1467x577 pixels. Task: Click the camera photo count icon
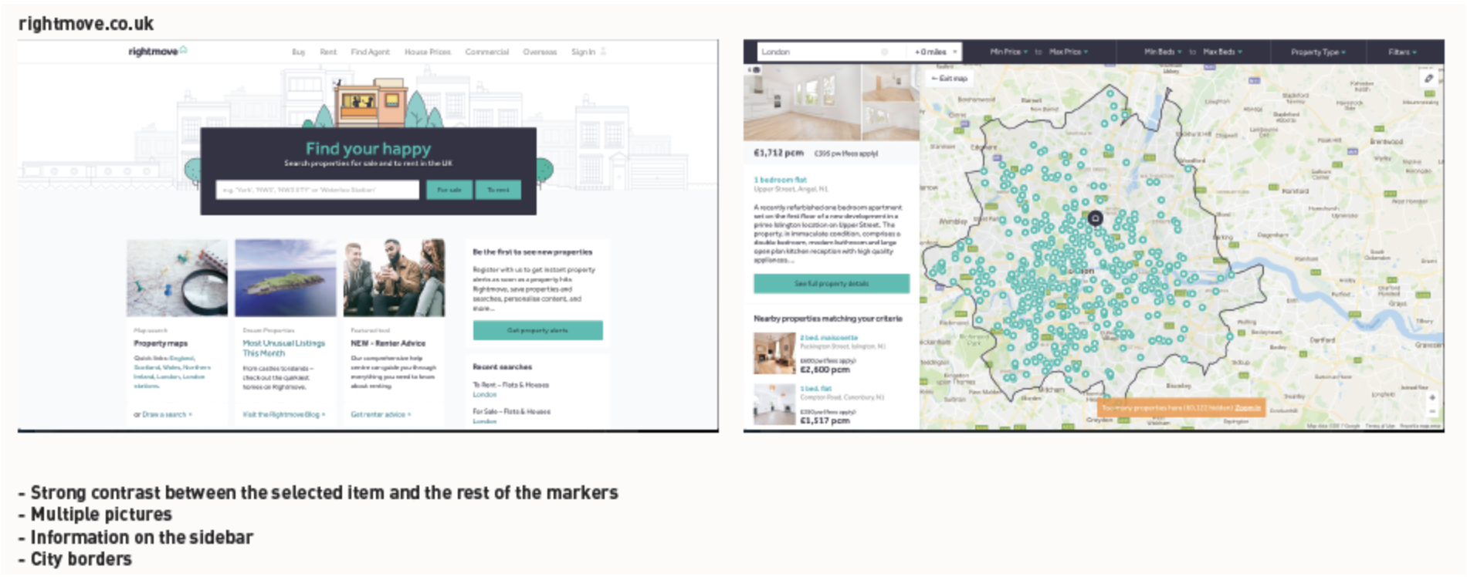[x=756, y=70]
